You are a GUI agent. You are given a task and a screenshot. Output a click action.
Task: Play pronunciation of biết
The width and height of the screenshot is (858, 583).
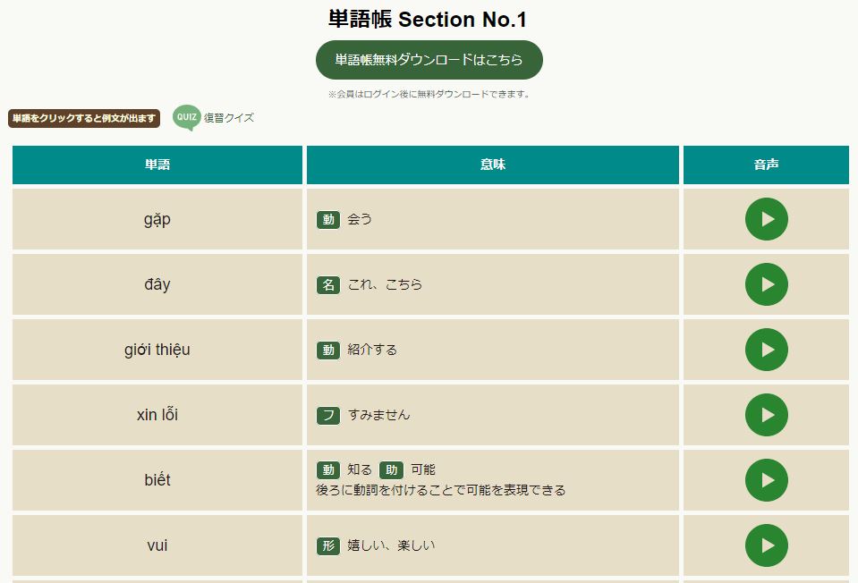tap(766, 480)
